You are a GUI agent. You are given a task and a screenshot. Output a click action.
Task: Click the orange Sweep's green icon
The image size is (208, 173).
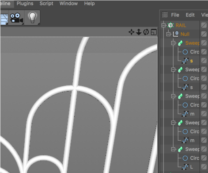pos(180,43)
